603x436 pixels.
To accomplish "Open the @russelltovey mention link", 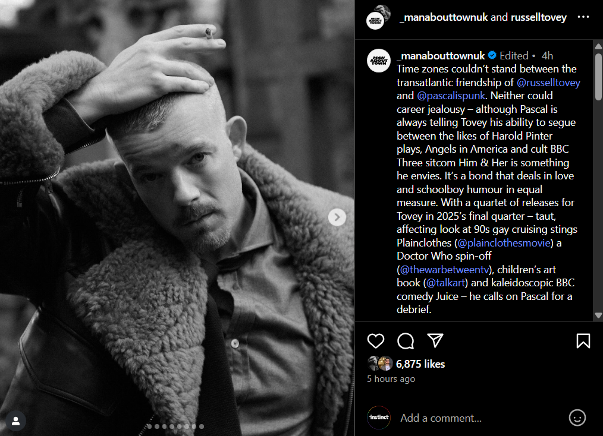I will click(548, 83).
